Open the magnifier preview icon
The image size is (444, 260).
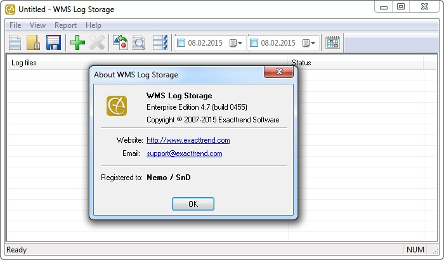tap(139, 42)
